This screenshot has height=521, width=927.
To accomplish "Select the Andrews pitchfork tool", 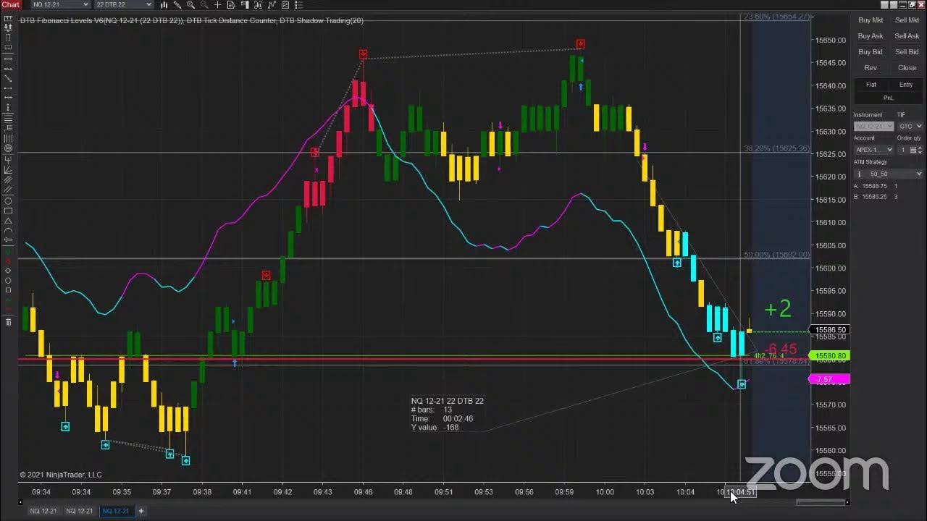I will point(8,160).
